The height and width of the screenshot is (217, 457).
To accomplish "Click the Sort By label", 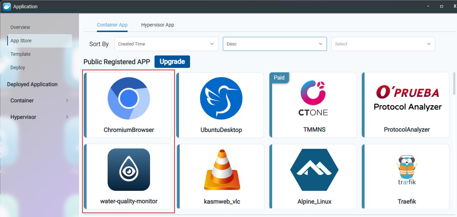I will tap(99, 44).
